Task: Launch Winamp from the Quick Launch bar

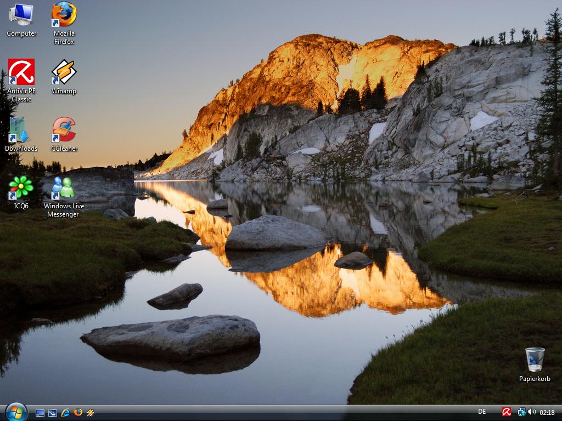Action: [x=91, y=412]
